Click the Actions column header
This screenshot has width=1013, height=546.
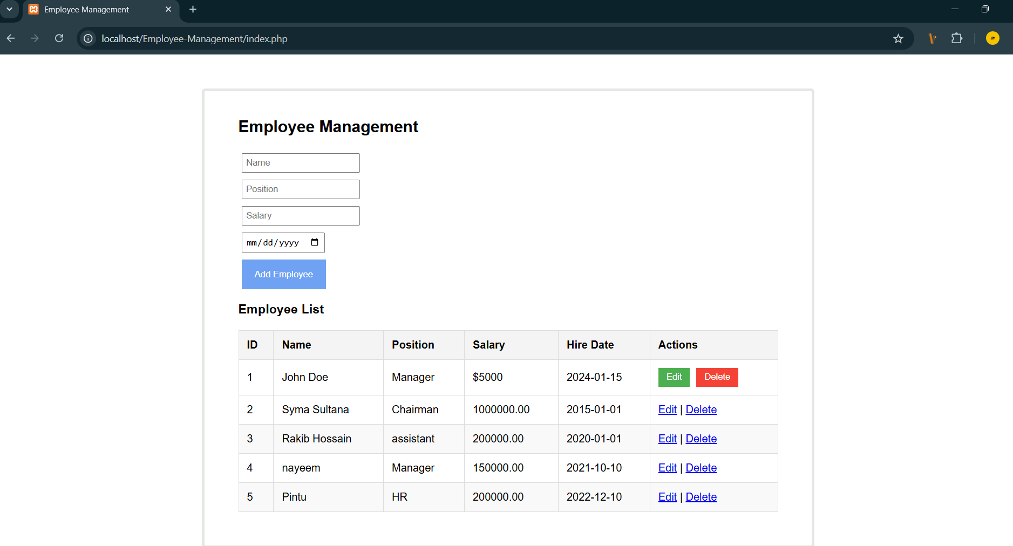click(713, 345)
